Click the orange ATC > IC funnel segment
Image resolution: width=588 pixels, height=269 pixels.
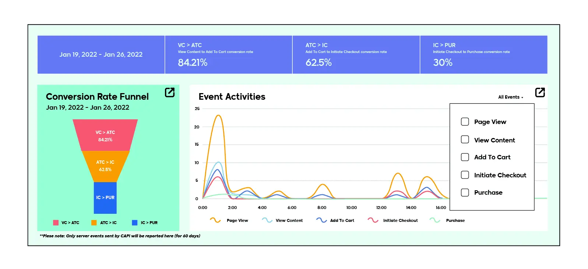[105, 166]
